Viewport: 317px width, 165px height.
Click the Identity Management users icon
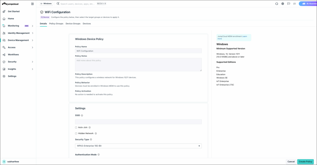click(x=4, y=33)
